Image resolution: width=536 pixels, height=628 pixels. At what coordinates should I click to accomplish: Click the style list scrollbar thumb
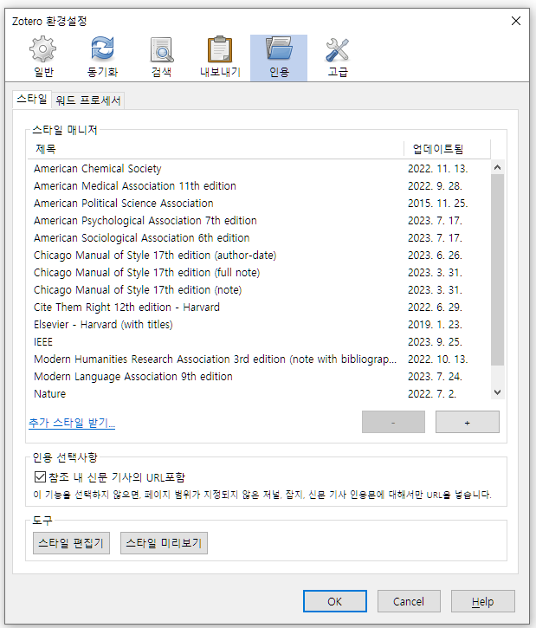click(x=498, y=270)
